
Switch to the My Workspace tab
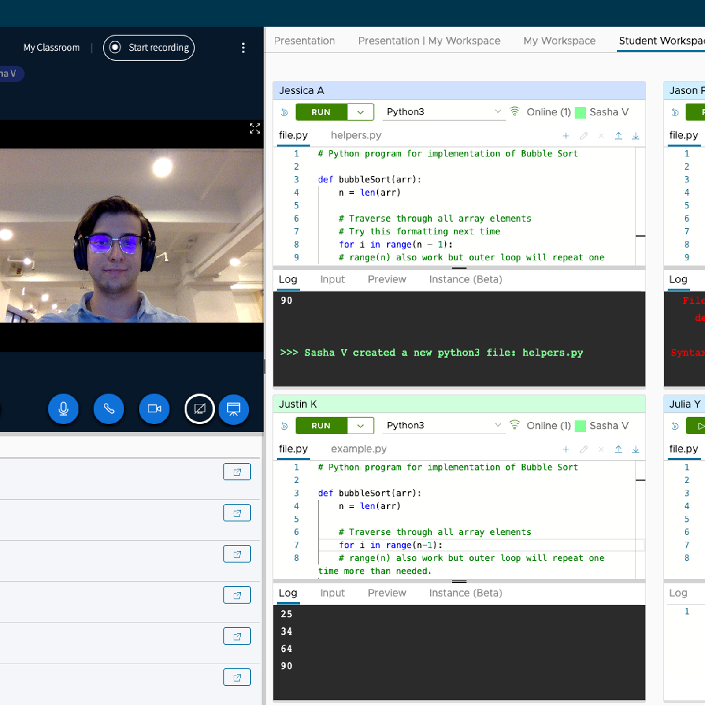559,41
